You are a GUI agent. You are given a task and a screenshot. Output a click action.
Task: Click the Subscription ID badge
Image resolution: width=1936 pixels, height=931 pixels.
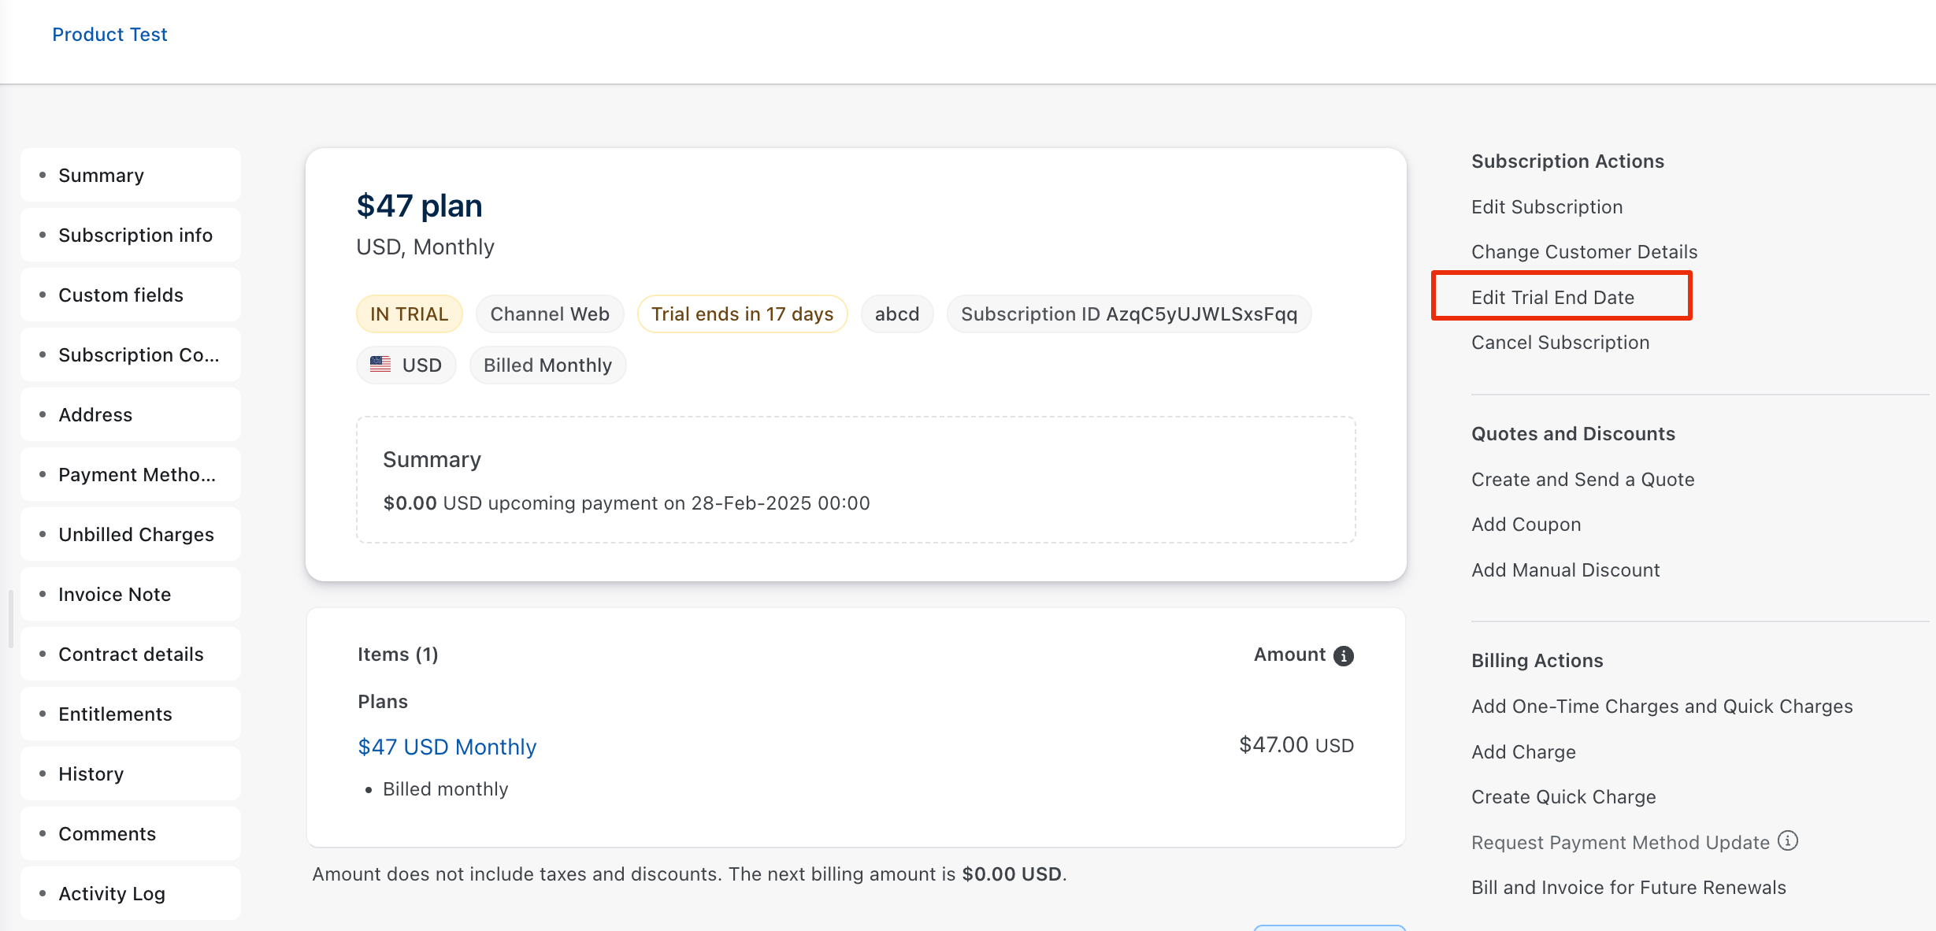(x=1128, y=313)
